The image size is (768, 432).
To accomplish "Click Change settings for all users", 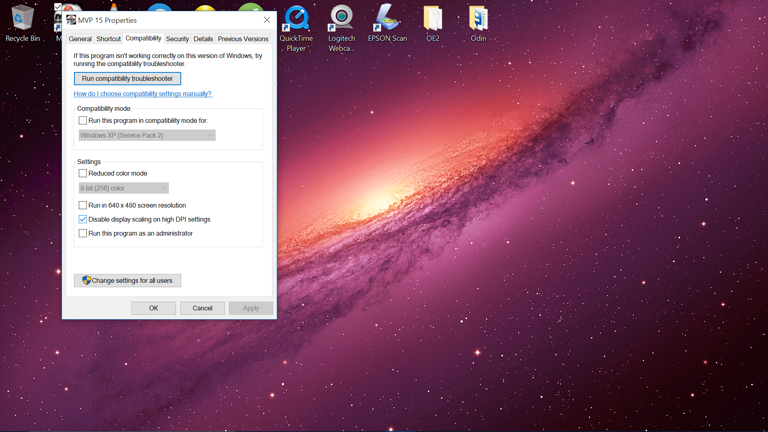I will coord(127,280).
